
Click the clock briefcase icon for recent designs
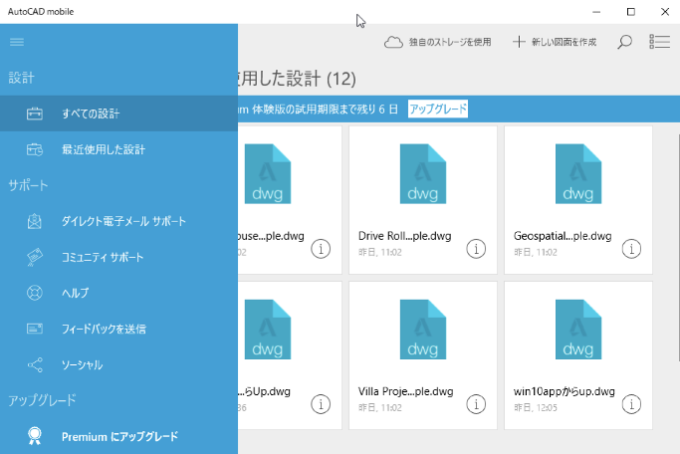[35, 149]
